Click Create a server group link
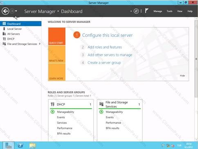The image size is (198, 149). (x=104, y=63)
